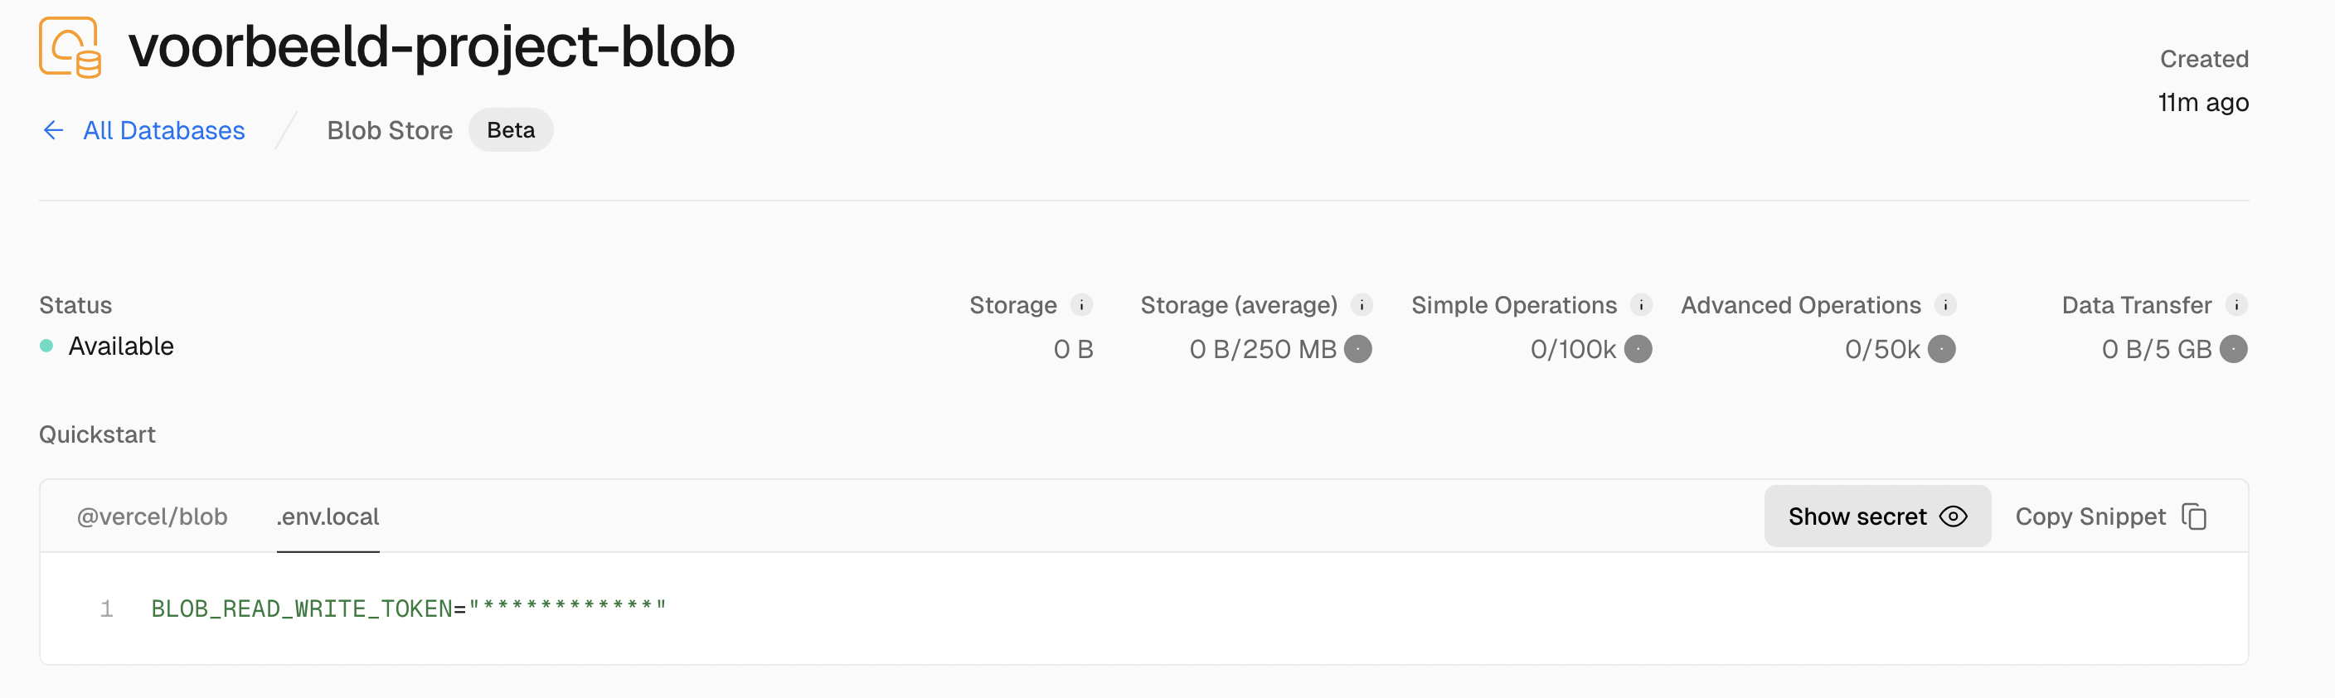2335x698 pixels.
Task: Open the Simple Operations info icon
Action: [x=1641, y=306]
